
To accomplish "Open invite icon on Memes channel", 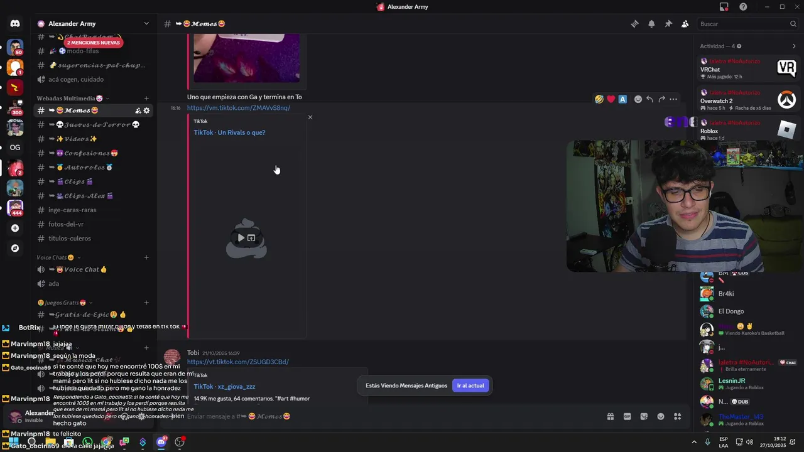I will coord(138,110).
